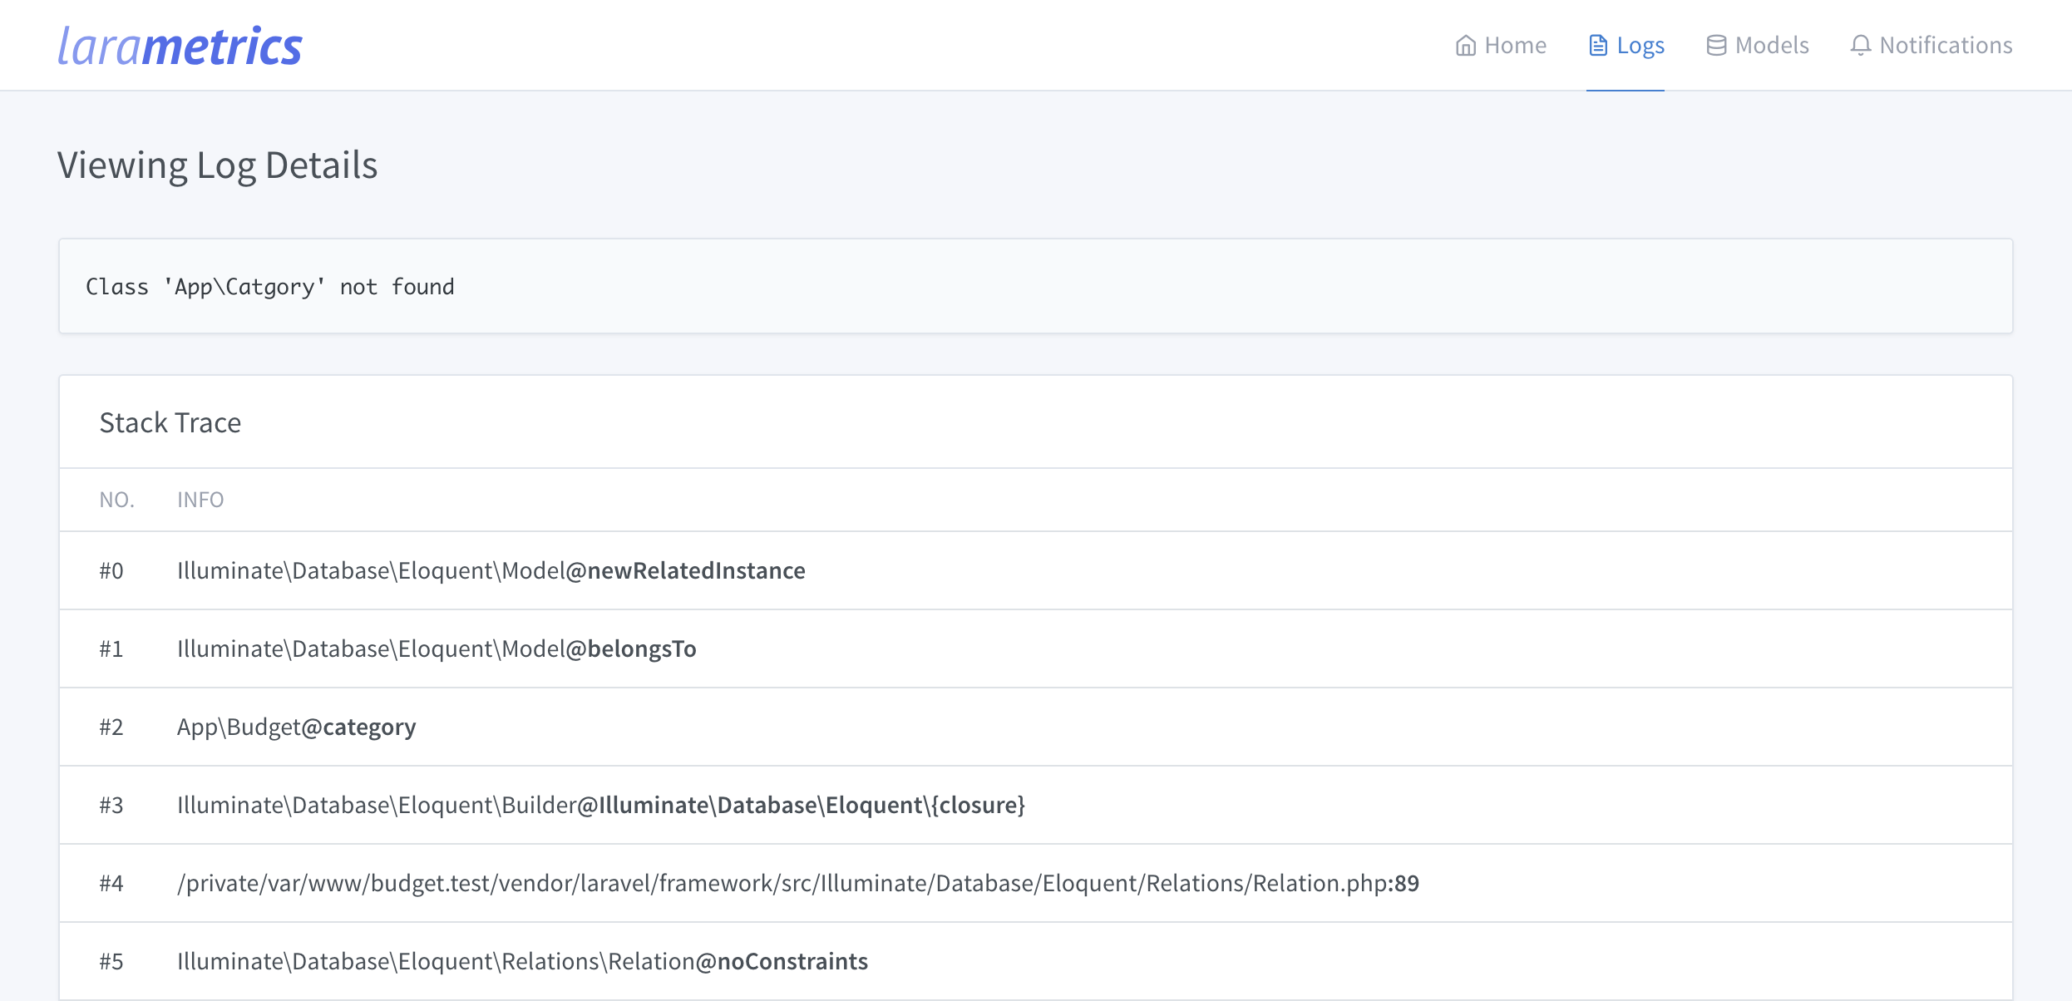Click the document icon beside Logs

tap(1597, 46)
